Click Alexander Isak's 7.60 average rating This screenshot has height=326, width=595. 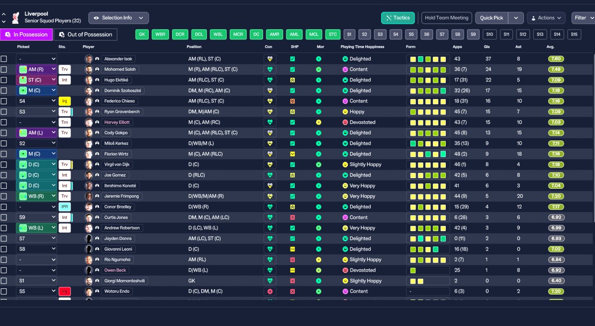(556, 59)
